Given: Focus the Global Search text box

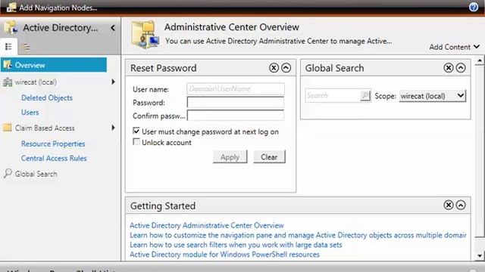Looking at the screenshot, I should [333, 96].
